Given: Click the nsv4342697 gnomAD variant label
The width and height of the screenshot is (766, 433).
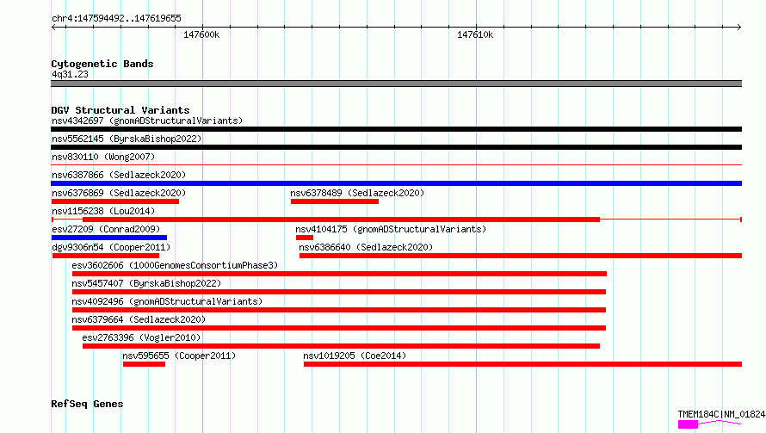Looking at the screenshot, I should pyautogui.click(x=147, y=121).
